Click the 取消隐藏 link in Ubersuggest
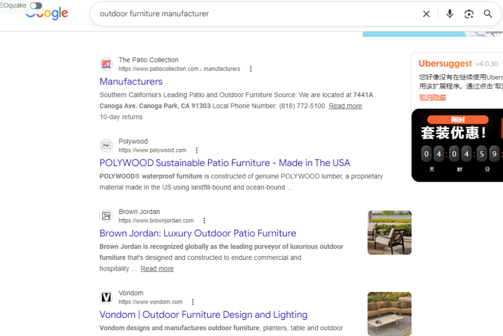503x336 pixels. (432, 98)
